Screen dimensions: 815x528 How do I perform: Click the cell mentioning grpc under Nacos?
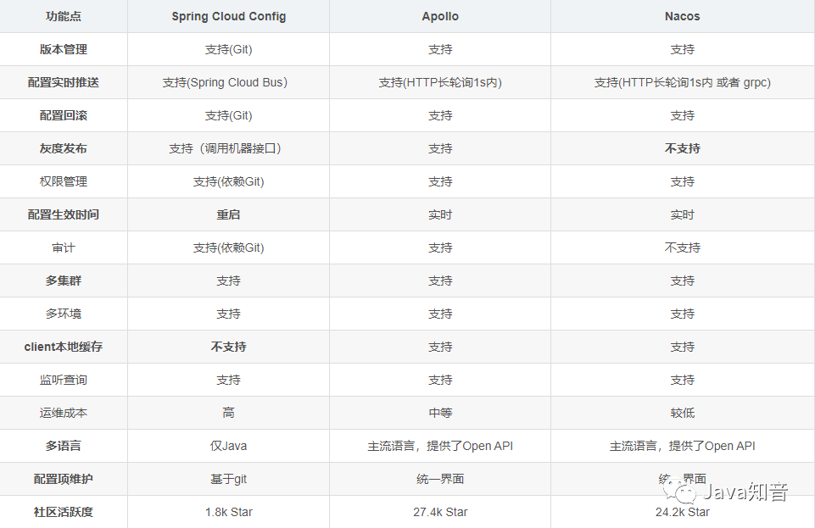tap(683, 82)
